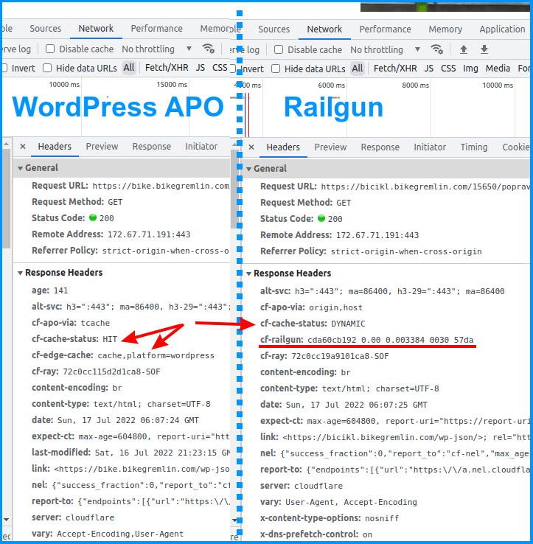This screenshot has height=544, width=533.
Task: Toggle Invert checkbox in left panel
Action: [x=4, y=68]
